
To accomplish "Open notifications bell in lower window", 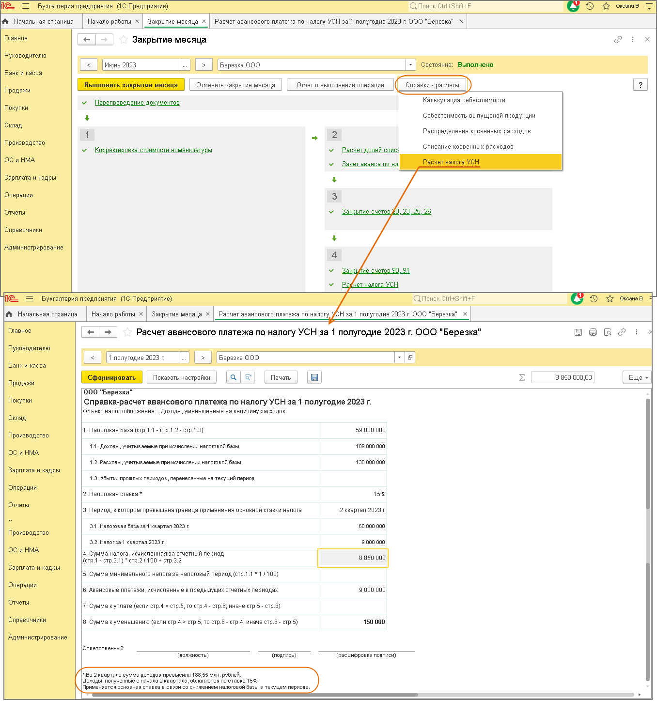I will 577,299.
